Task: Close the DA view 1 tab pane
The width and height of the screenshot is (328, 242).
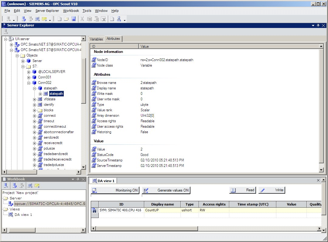Action: 318,180
